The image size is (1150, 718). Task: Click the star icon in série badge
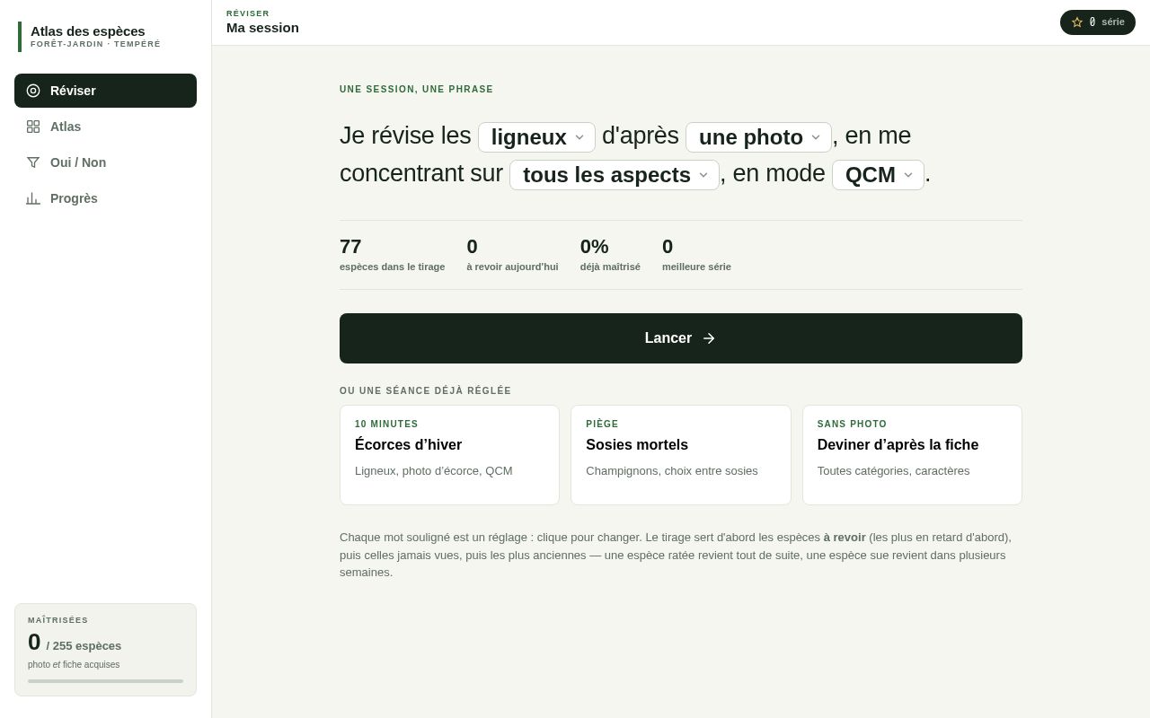pyautogui.click(x=1077, y=22)
